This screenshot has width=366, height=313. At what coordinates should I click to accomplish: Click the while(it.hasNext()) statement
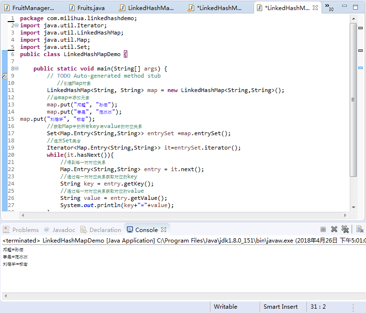coord(80,155)
